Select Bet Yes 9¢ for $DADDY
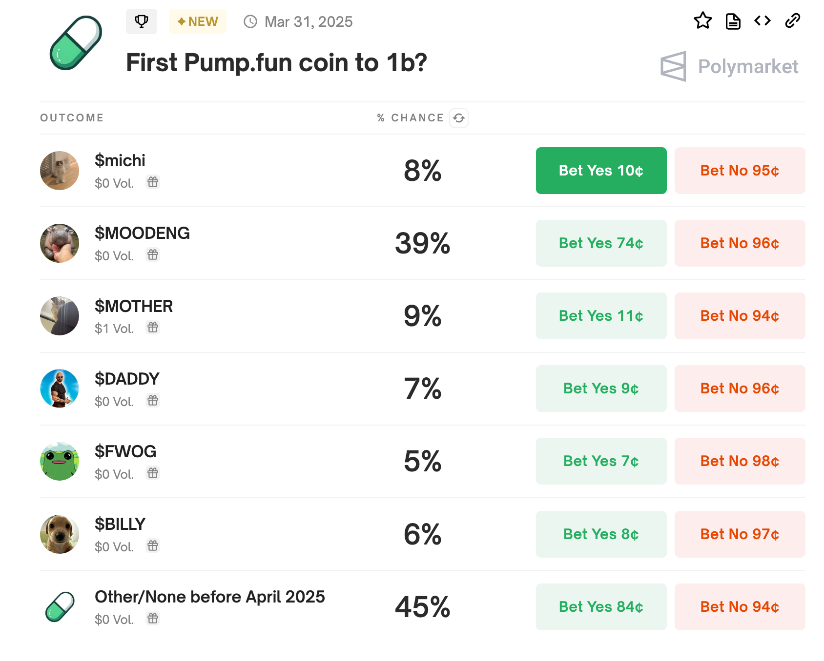 pyautogui.click(x=601, y=389)
